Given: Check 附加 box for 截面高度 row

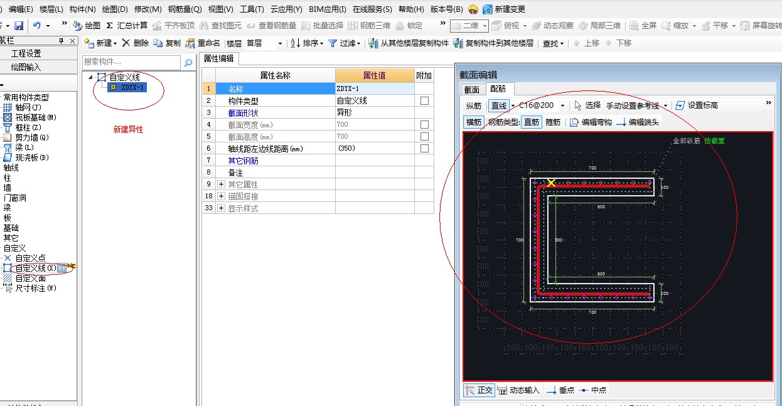Looking at the screenshot, I should coord(424,136).
